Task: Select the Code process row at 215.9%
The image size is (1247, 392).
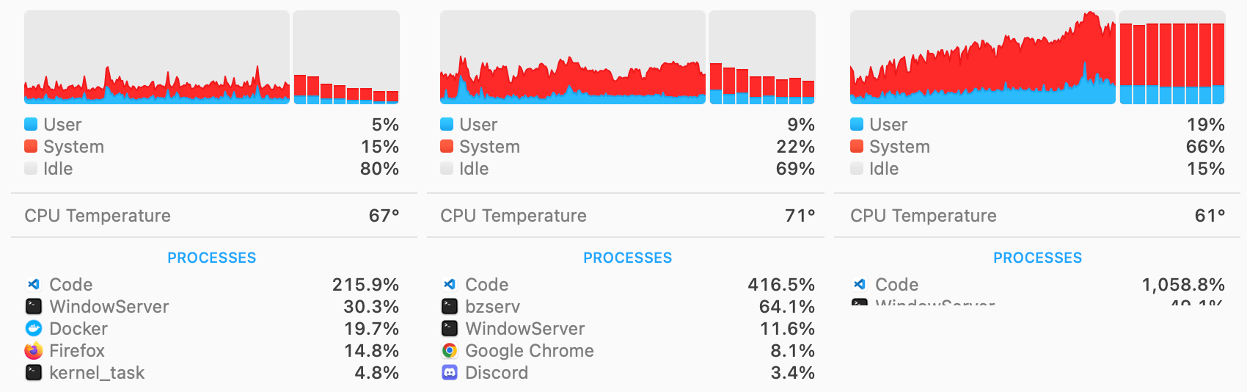Action: tap(212, 284)
